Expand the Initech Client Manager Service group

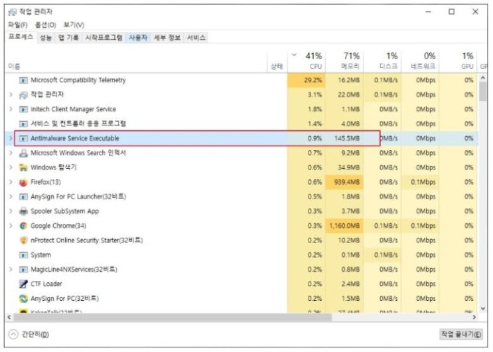click(11, 109)
